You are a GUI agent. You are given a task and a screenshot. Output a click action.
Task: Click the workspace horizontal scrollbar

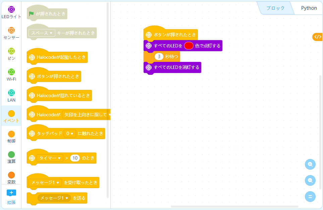point(234,207)
